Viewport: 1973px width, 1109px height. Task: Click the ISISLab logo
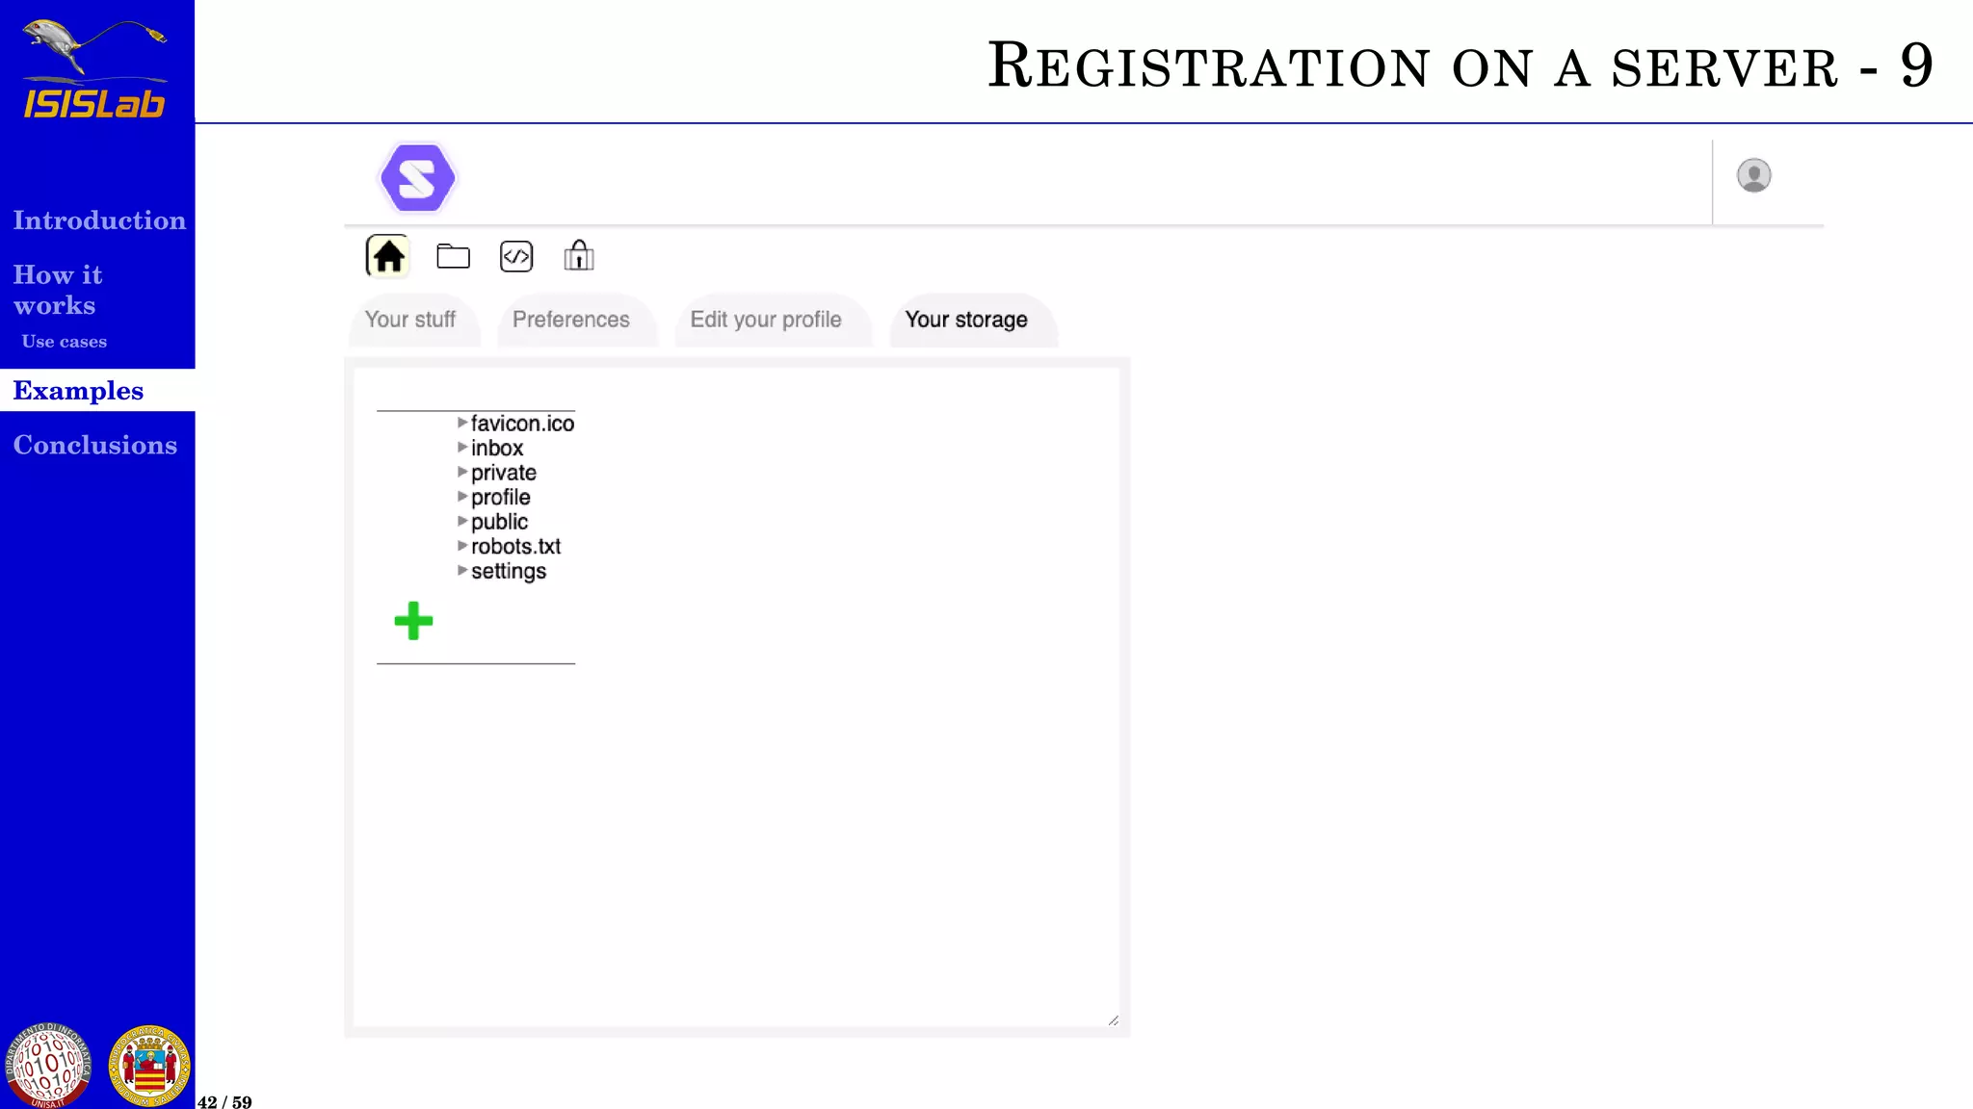pos(94,69)
